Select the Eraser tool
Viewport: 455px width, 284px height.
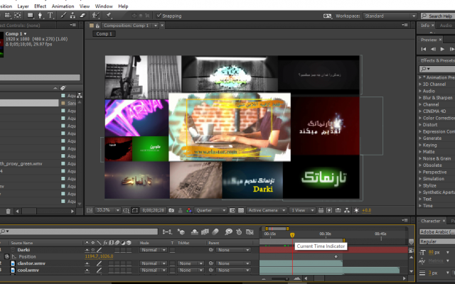pyautogui.click(x=82, y=16)
